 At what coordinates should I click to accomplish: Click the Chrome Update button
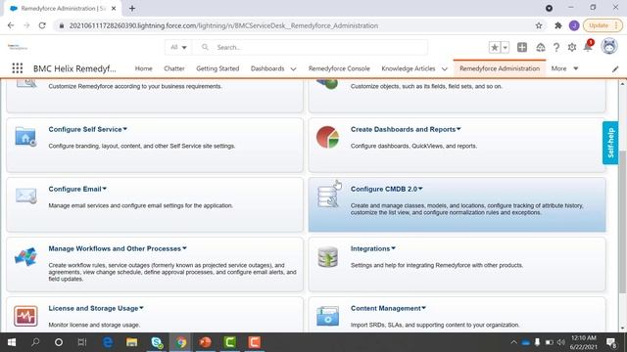(603, 25)
